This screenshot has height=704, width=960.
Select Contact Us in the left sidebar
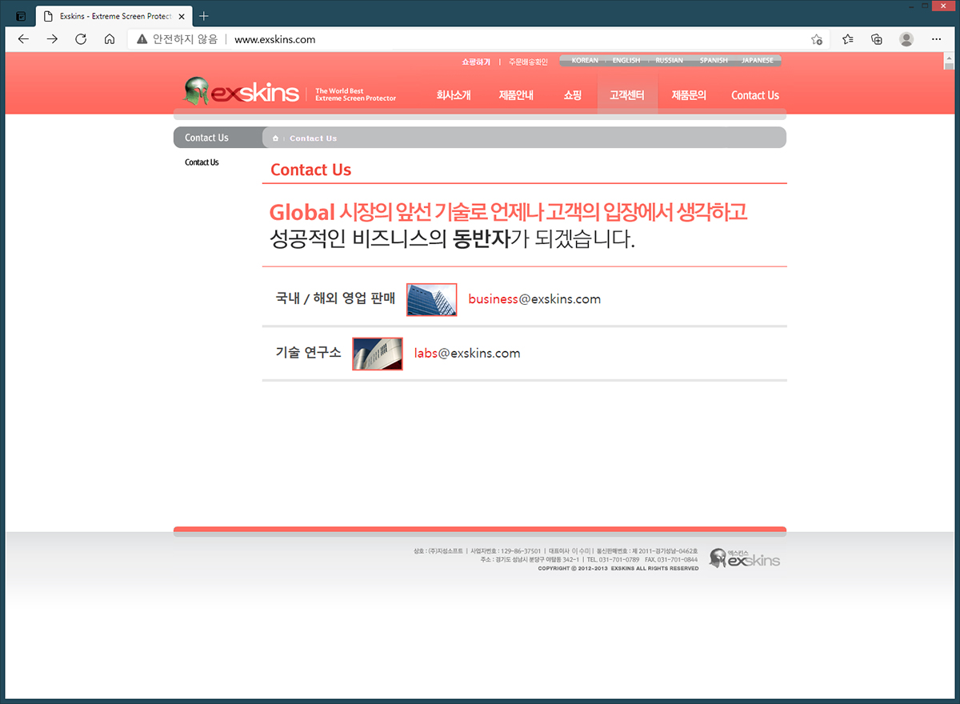tap(202, 162)
